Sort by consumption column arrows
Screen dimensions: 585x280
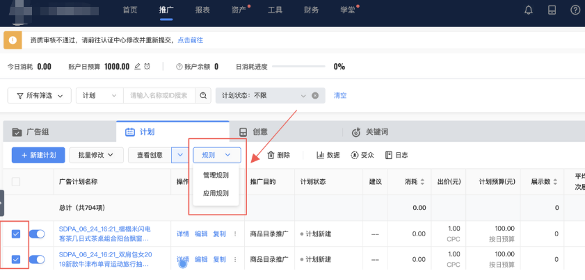[422, 182]
